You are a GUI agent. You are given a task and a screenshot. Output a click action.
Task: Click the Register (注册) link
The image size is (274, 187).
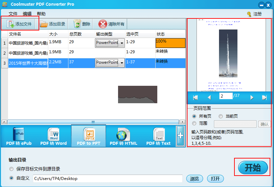tap(258, 14)
